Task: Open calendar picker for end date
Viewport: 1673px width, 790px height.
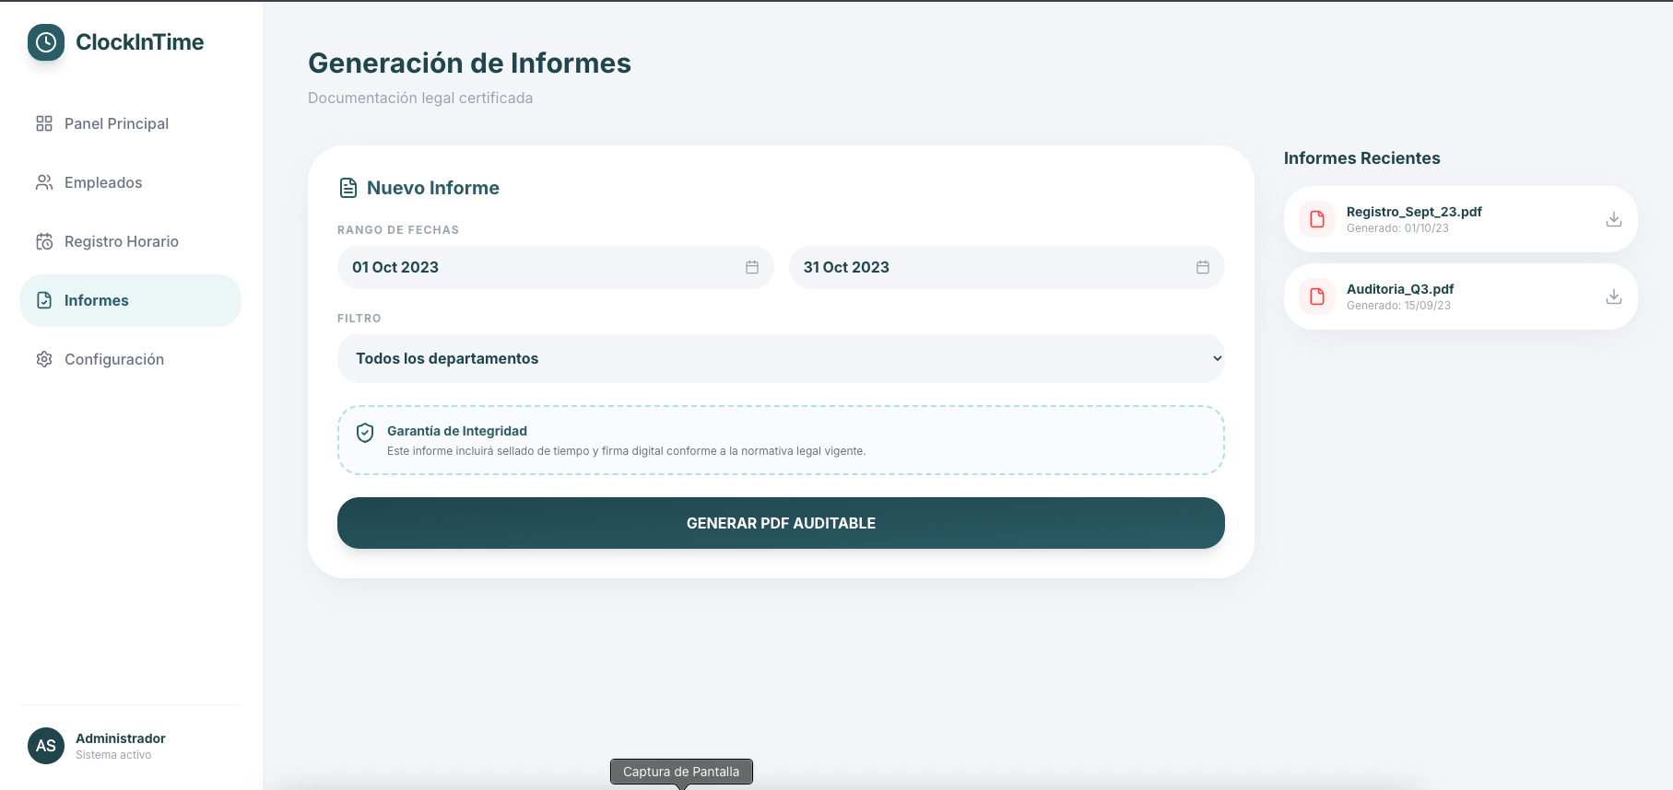Action: click(x=1202, y=267)
